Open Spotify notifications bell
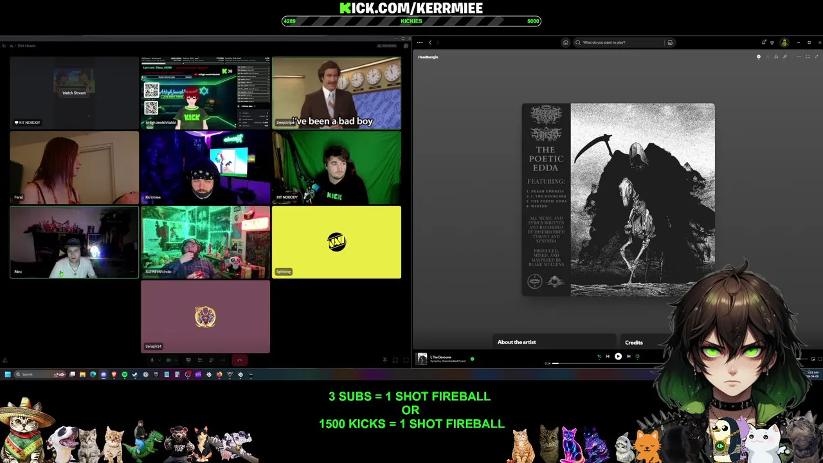823x463 pixels. point(764,42)
